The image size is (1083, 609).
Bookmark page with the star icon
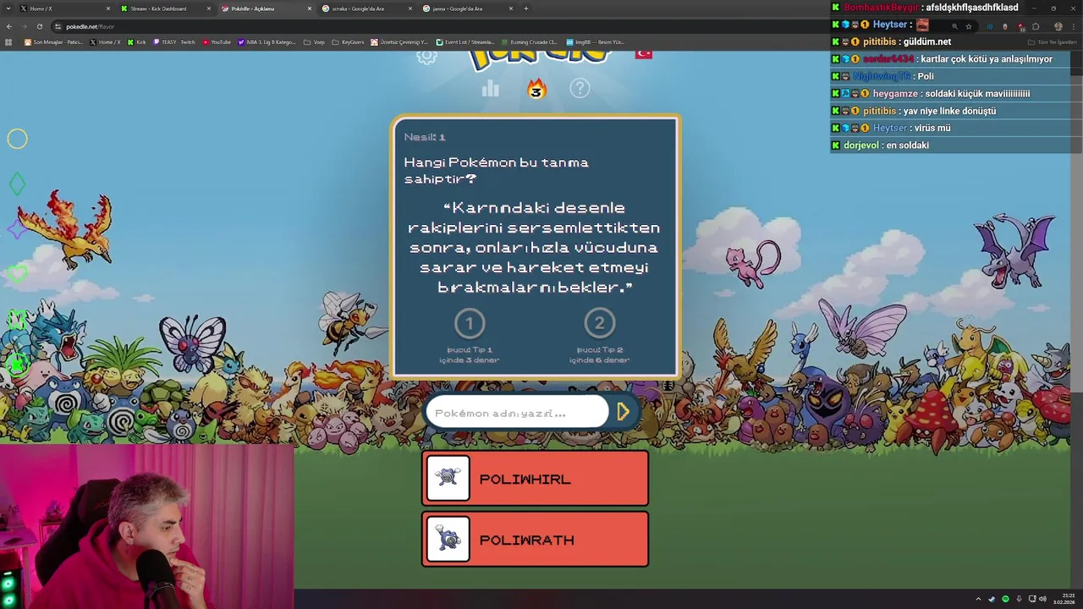[969, 26]
